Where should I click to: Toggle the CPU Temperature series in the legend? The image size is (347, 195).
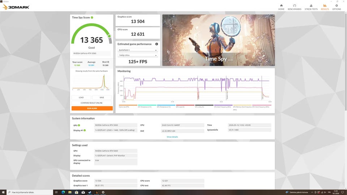click(147, 106)
